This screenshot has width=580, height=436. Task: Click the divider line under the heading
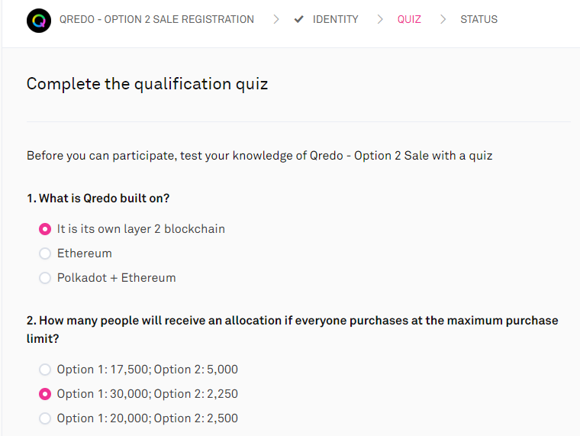298,121
